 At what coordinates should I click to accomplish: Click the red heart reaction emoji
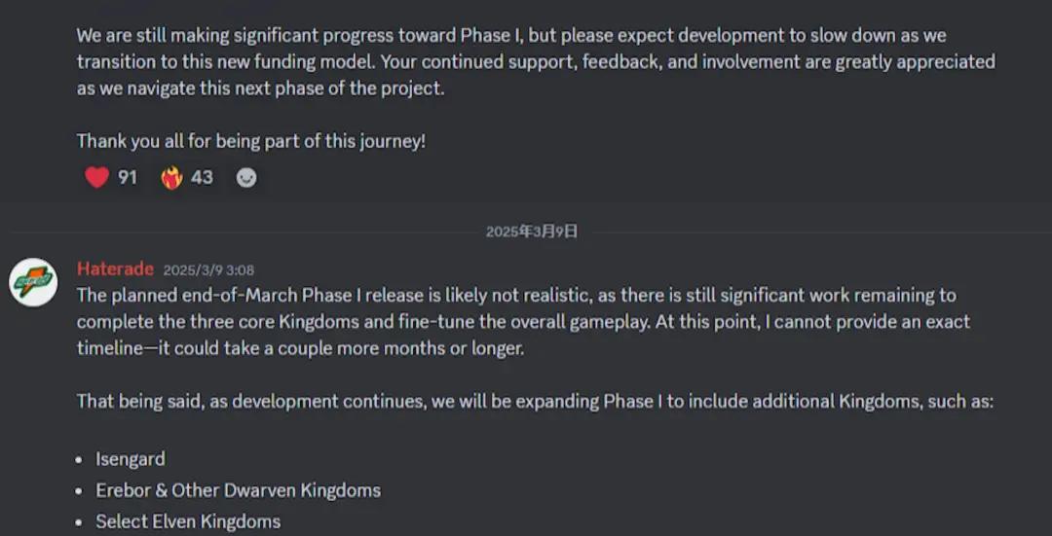pos(96,178)
